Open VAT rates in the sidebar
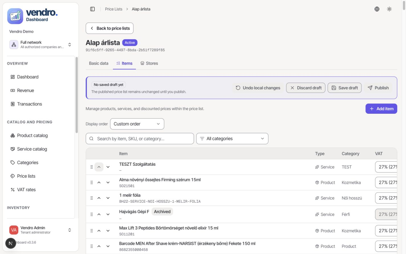The height and width of the screenshot is (254, 406). pyautogui.click(x=40, y=190)
